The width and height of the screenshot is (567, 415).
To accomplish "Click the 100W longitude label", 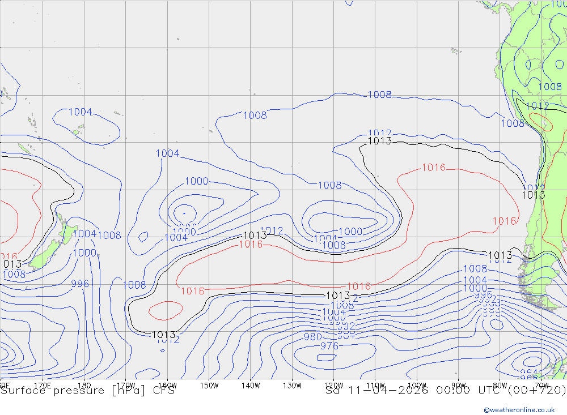I will pyautogui.click(x=417, y=386).
